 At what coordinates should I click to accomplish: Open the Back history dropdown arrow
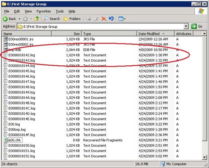[19, 19]
